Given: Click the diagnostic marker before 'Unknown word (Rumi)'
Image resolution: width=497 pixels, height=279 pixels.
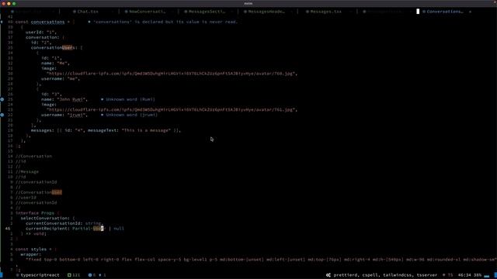Looking at the screenshot, I should click(102, 99).
